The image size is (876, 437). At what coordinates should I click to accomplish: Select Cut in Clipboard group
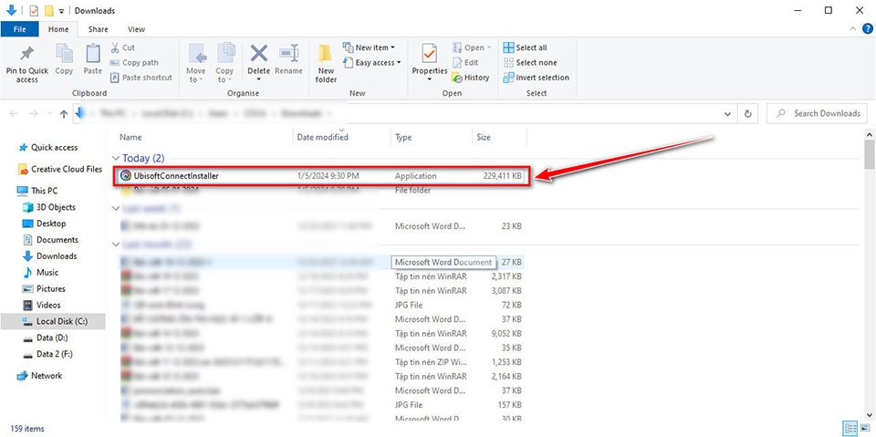122,47
